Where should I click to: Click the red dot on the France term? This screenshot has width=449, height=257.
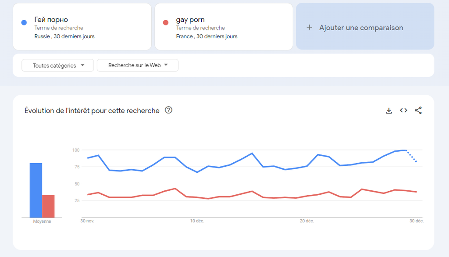166,23
